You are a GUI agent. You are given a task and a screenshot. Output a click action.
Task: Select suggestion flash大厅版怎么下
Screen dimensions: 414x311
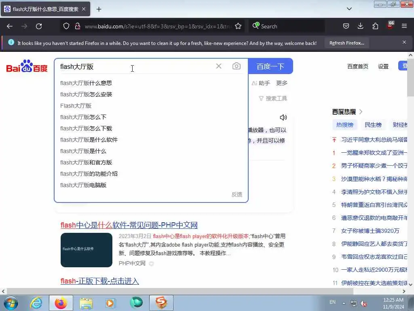tap(151, 117)
